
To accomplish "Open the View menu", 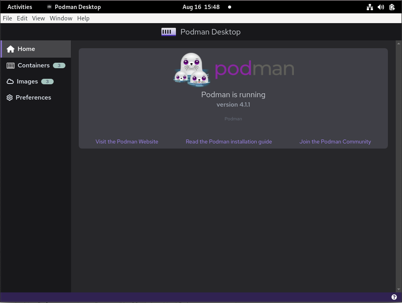I will [x=38, y=18].
